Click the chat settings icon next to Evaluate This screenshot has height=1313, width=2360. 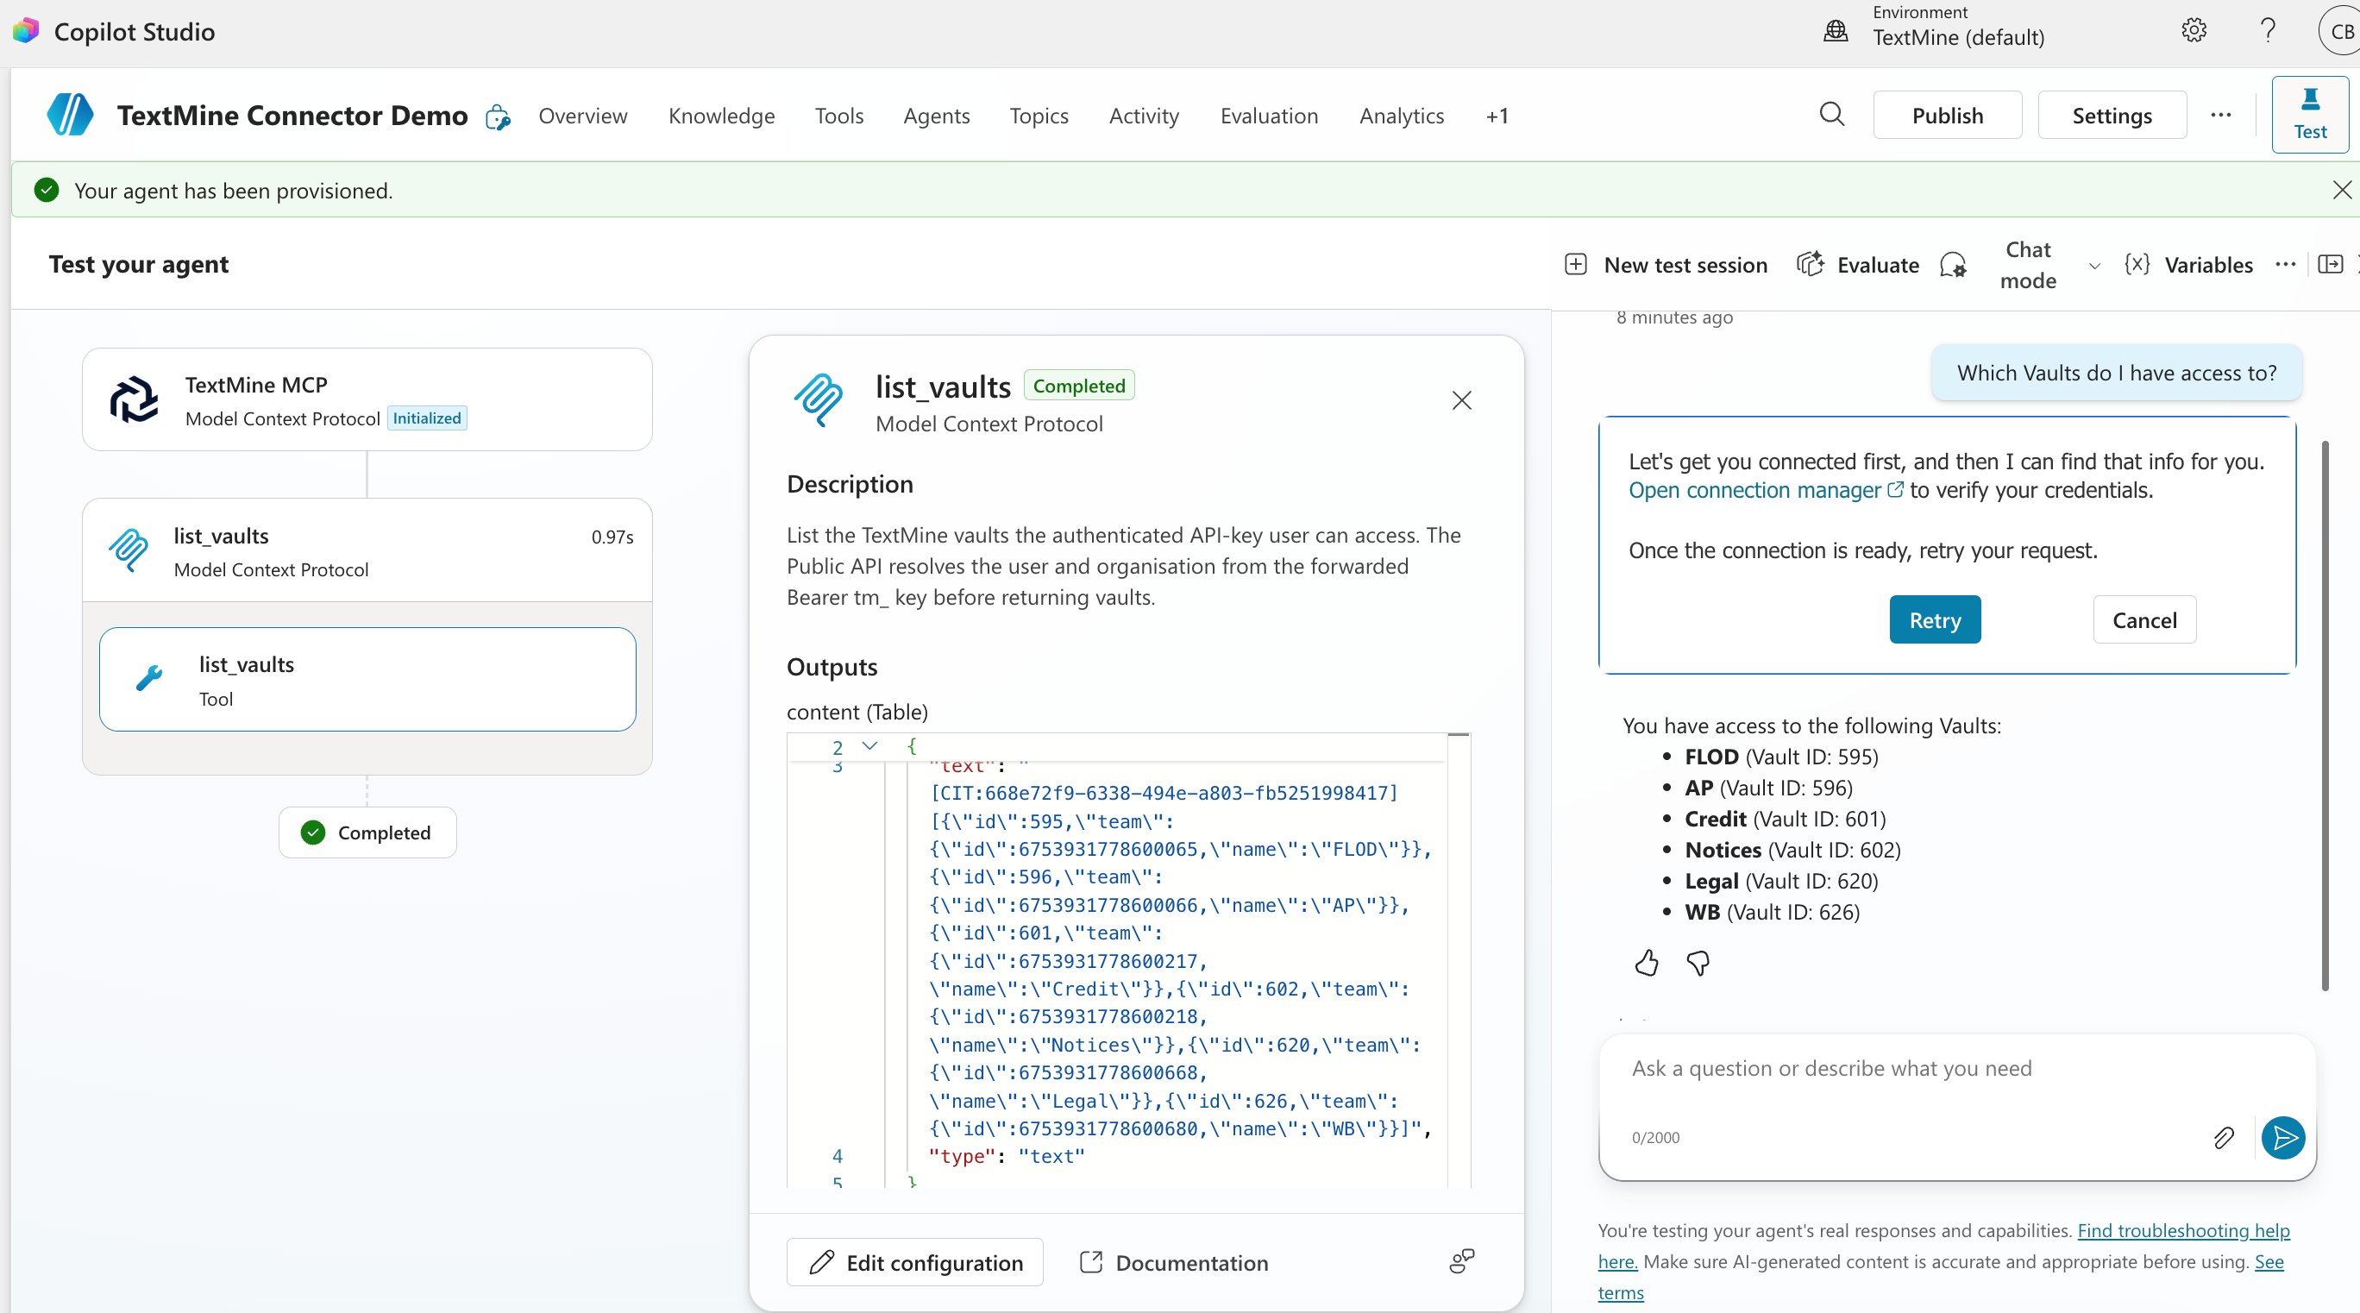[x=1952, y=266]
